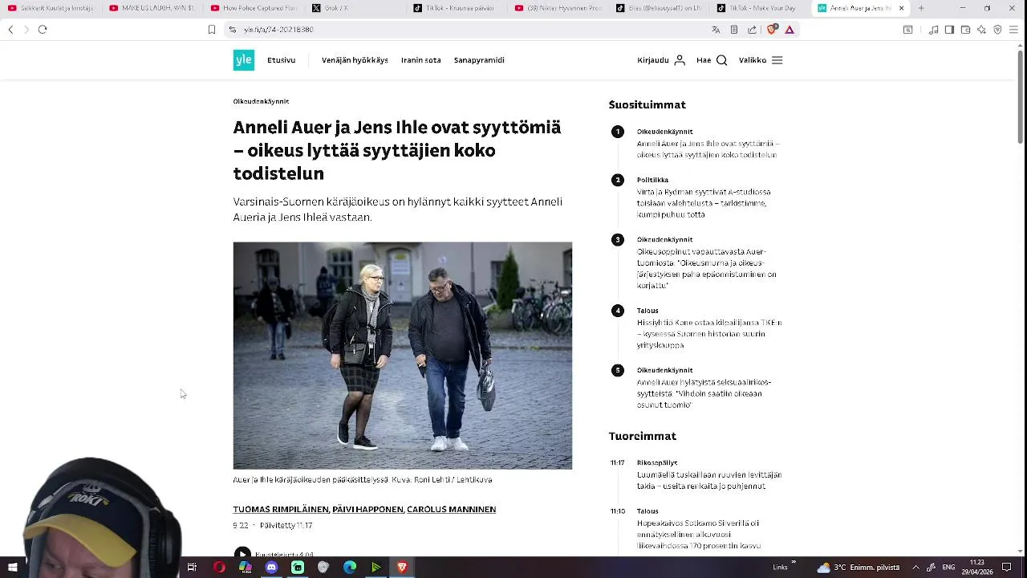
Task: Open the Hae search
Action: [x=712, y=60]
